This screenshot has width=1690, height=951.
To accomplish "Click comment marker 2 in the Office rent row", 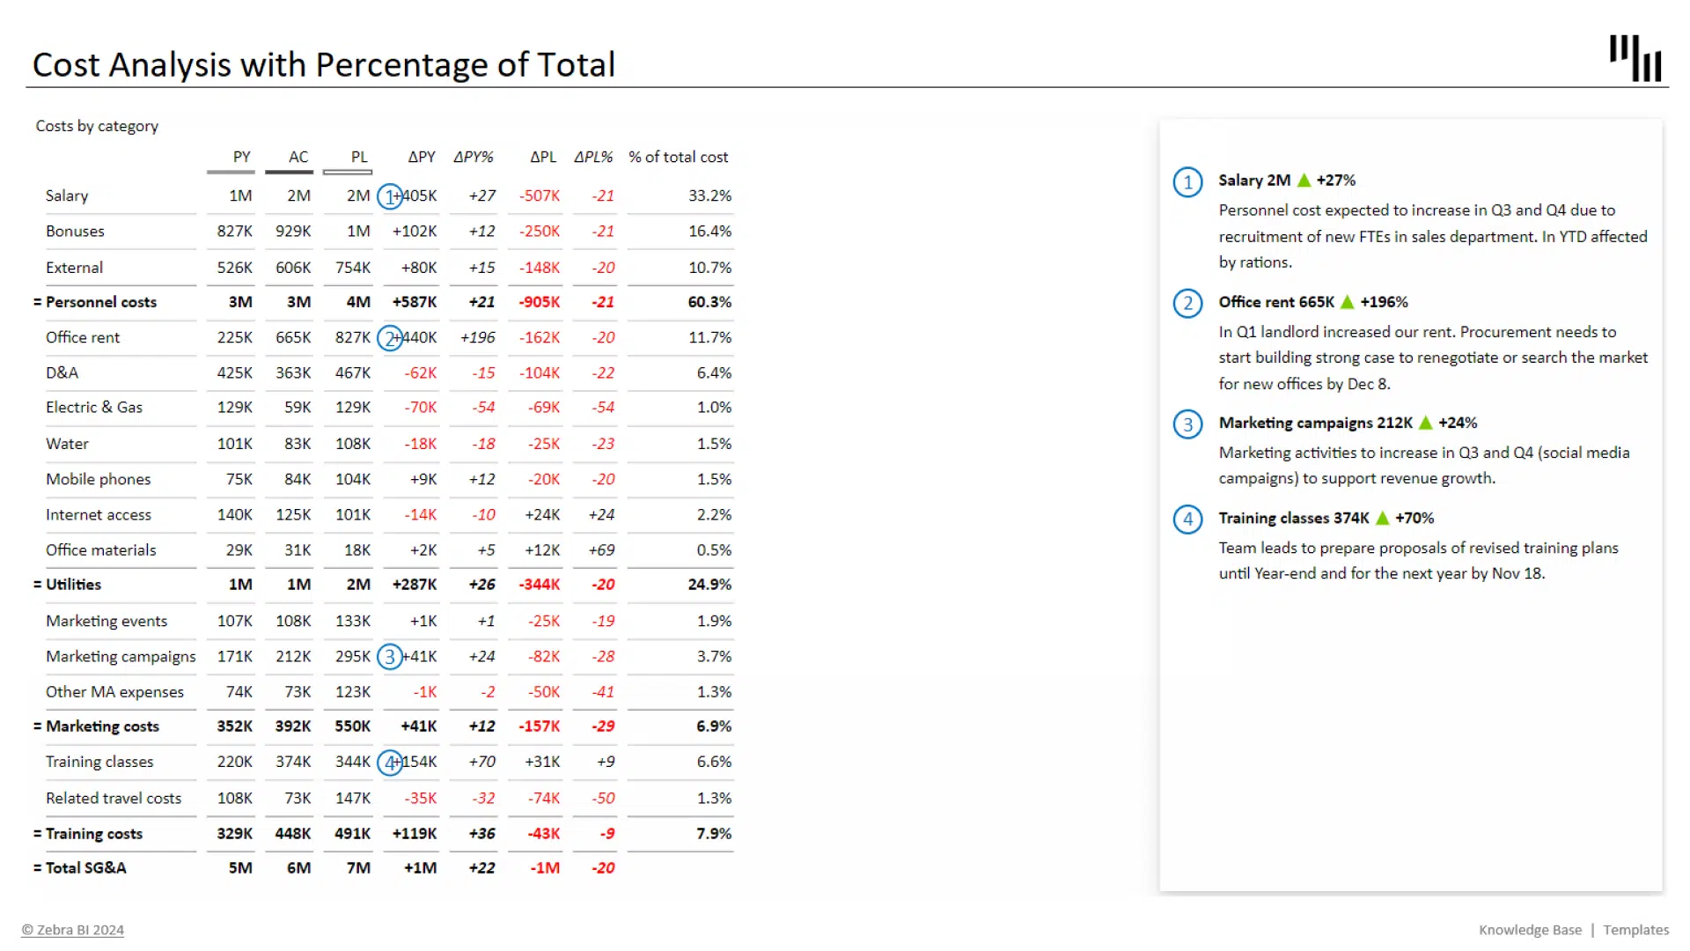I will pos(389,338).
